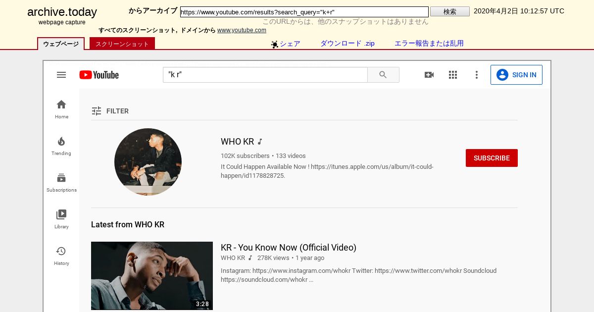
Task: Open WHO KR channel avatar
Action: [148, 162]
